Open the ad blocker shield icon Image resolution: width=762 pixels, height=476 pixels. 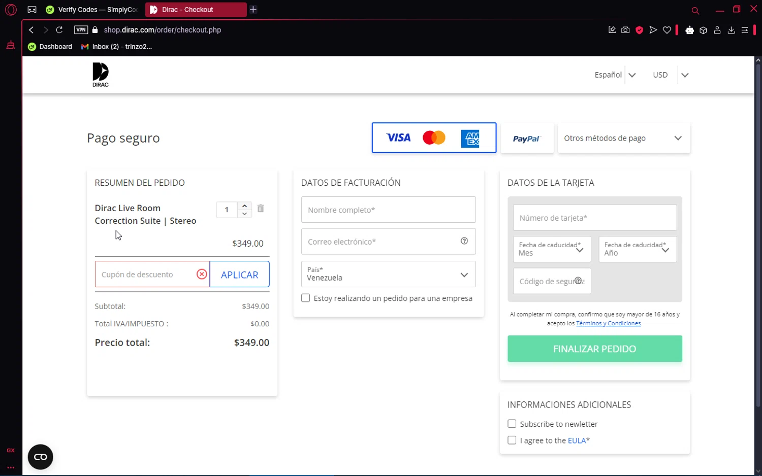coord(639,30)
